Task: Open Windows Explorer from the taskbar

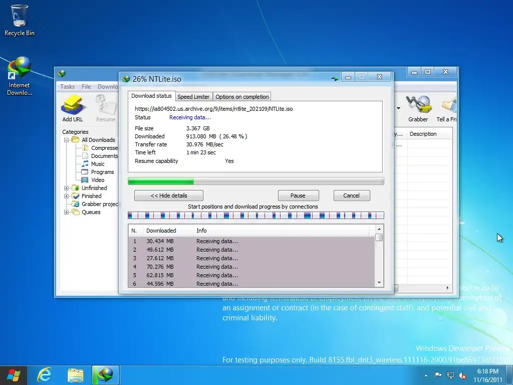Action: [x=75, y=375]
